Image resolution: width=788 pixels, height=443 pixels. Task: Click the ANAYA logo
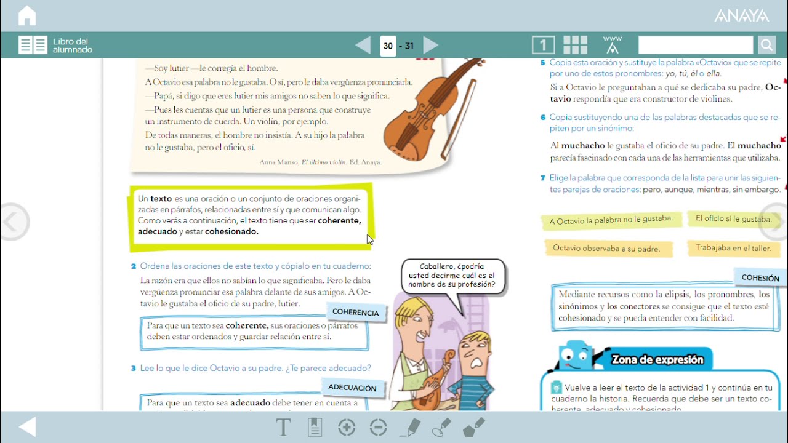tap(741, 15)
